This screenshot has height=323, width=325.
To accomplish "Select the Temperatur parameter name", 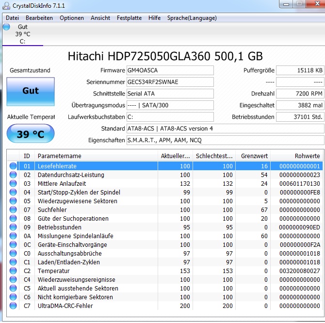I will tap(53, 271).
